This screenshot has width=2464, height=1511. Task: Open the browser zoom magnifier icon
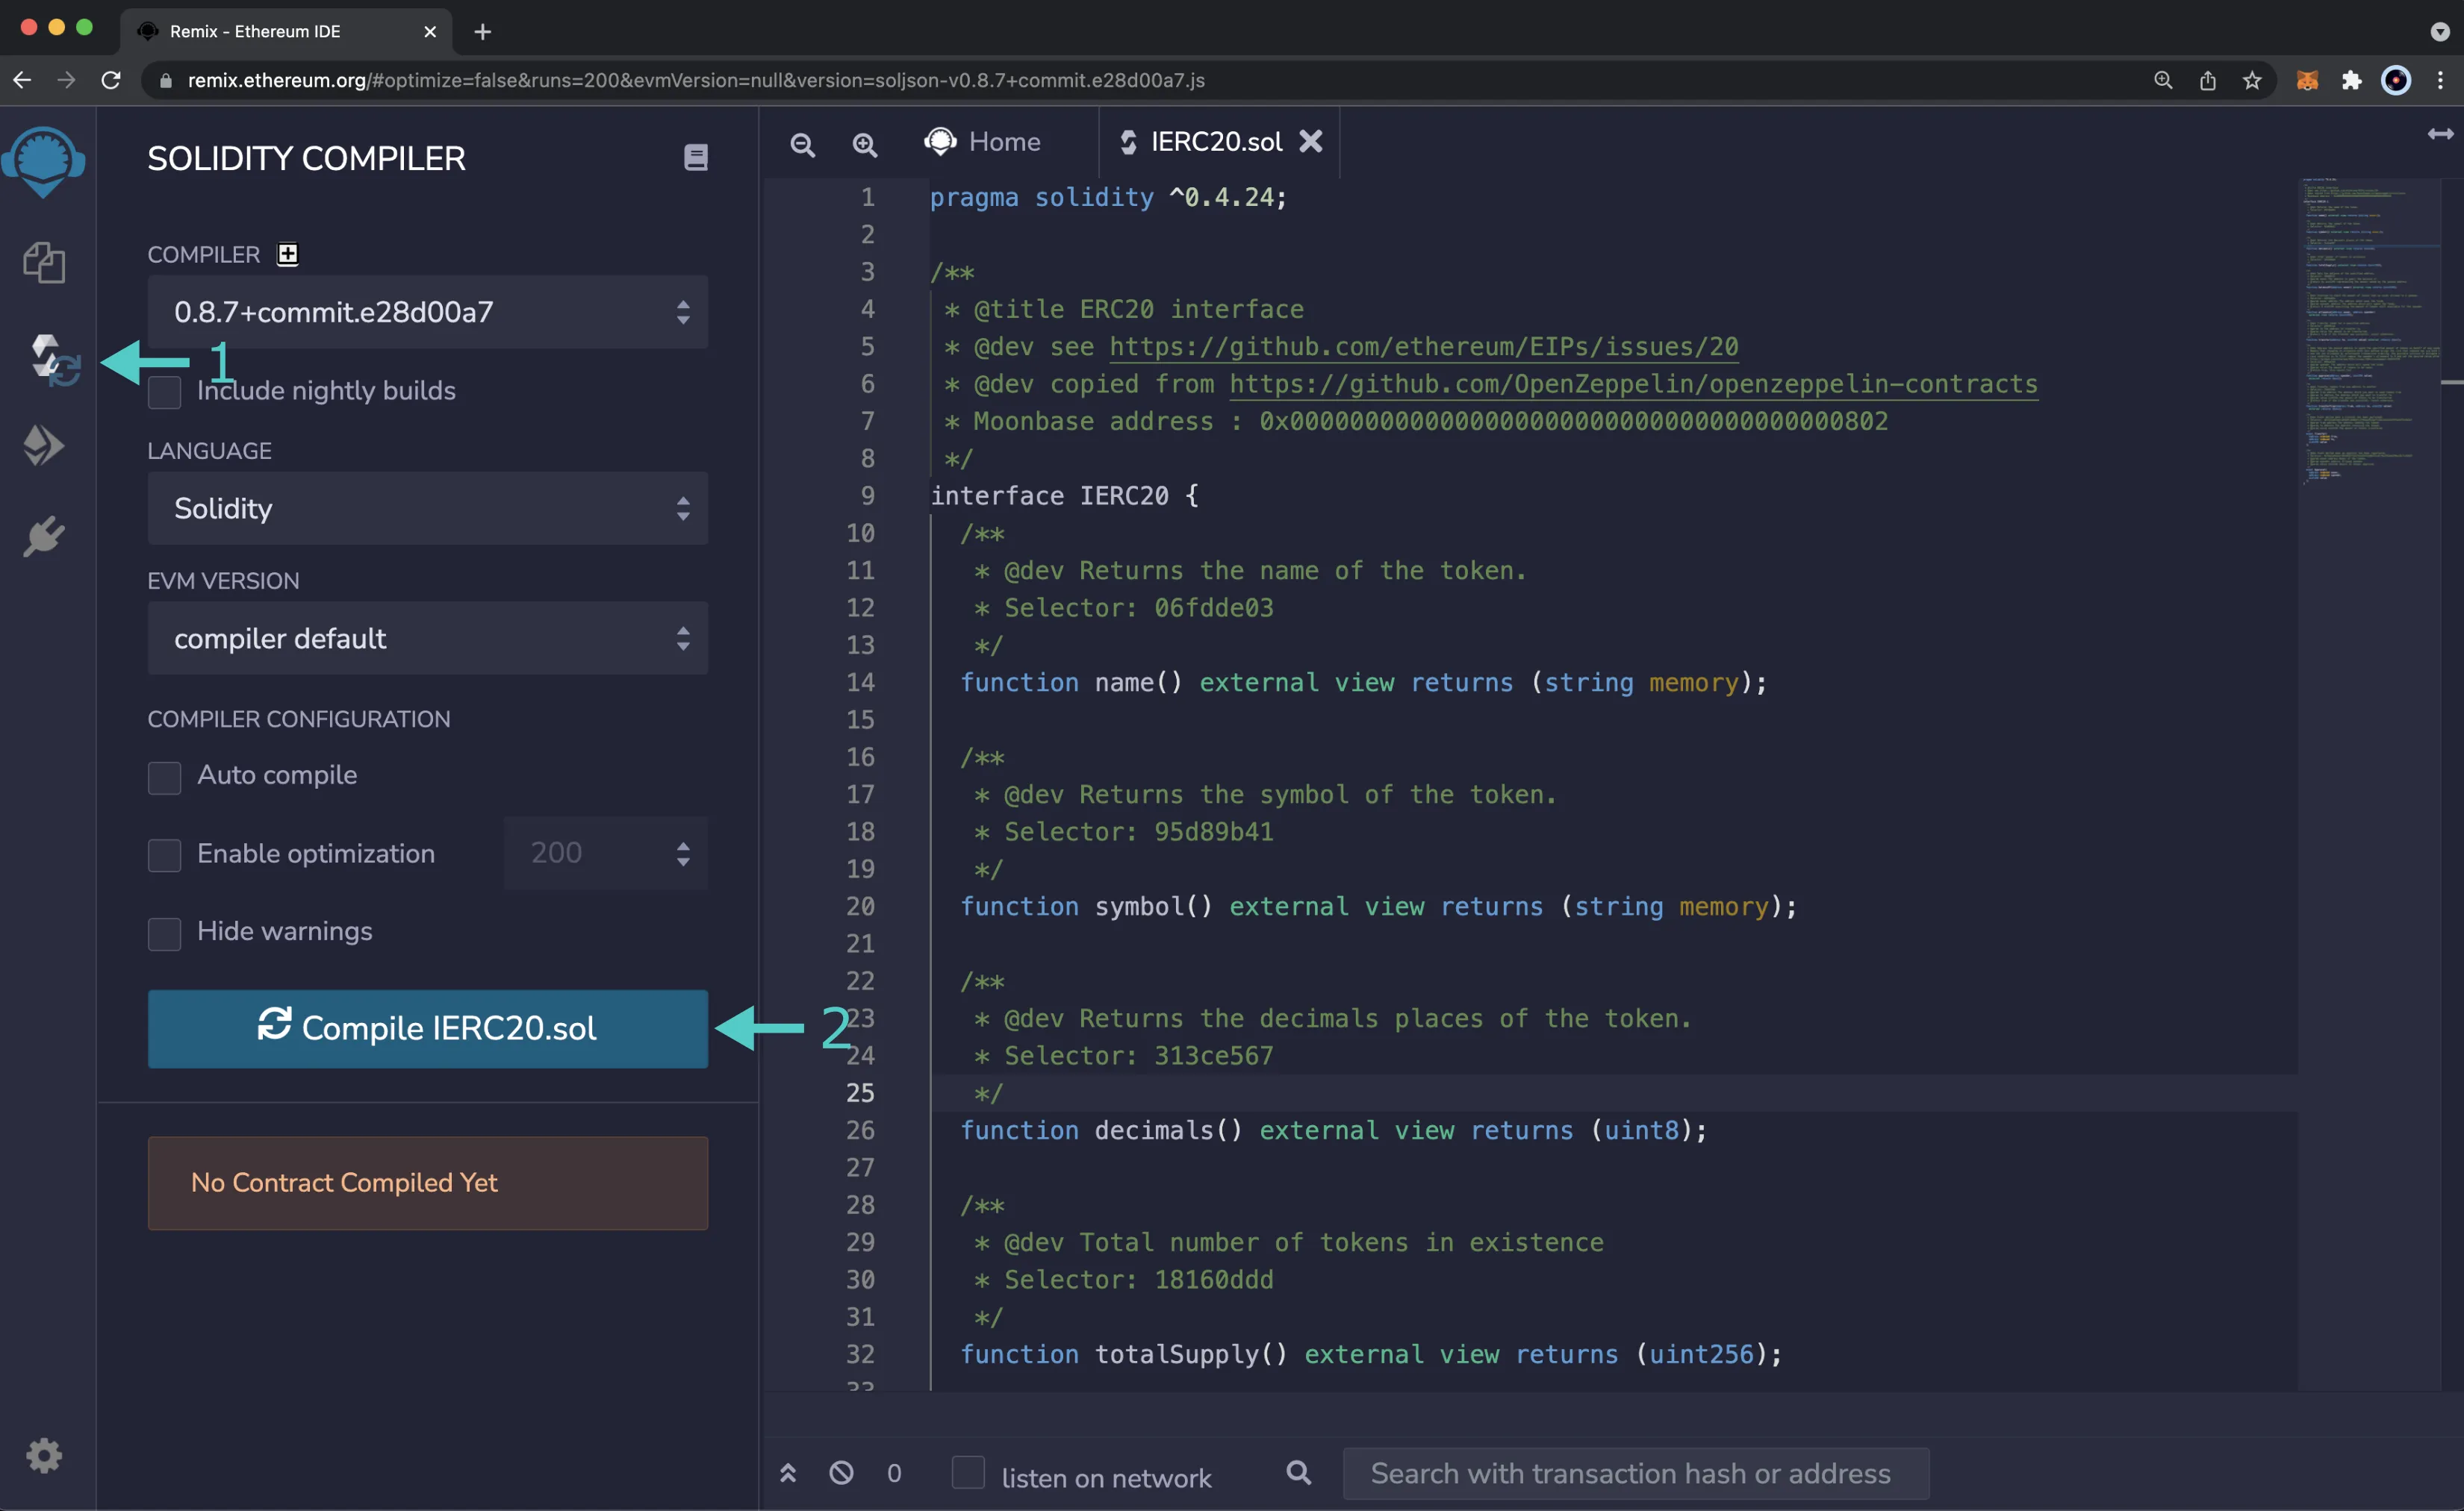[x=2163, y=80]
